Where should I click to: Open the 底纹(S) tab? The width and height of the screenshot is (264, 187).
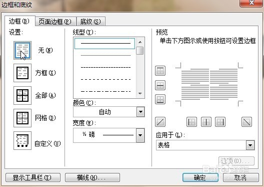tap(91, 22)
